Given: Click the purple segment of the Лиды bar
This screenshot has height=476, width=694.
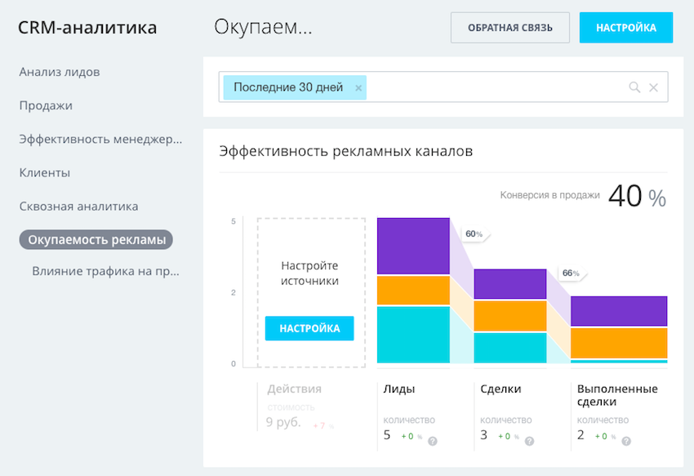Looking at the screenshot, I should [413, 247].
